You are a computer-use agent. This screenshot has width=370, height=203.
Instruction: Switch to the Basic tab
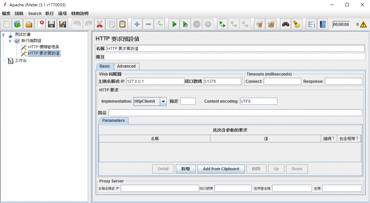pos(105,66)
